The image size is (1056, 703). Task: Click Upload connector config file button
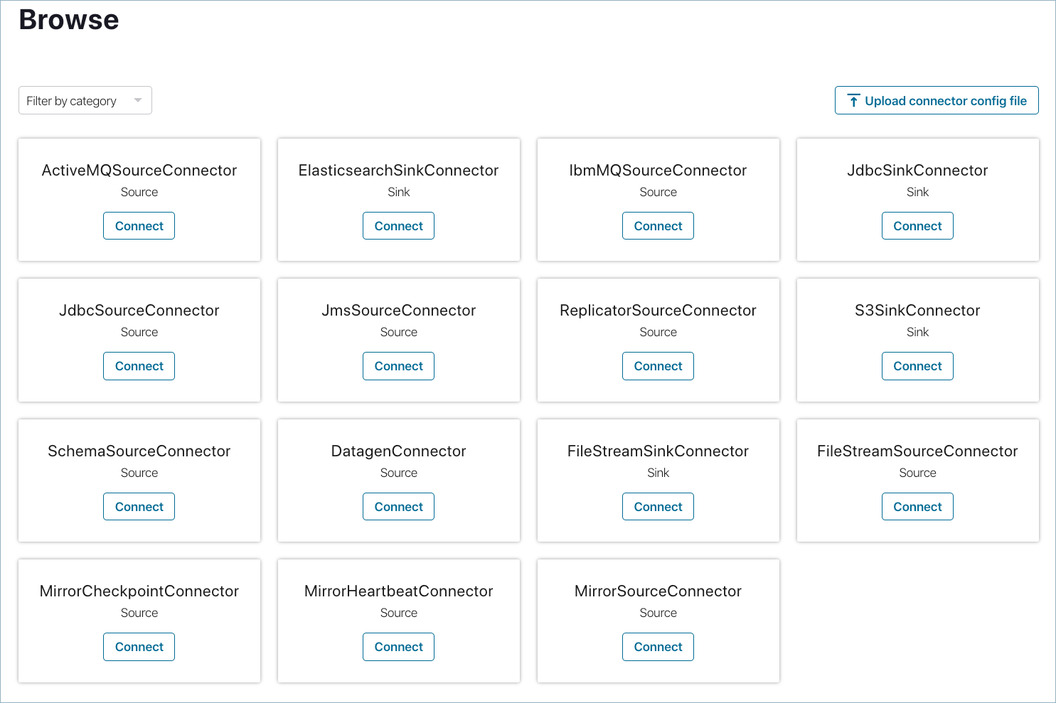click(x=937, y=100)
